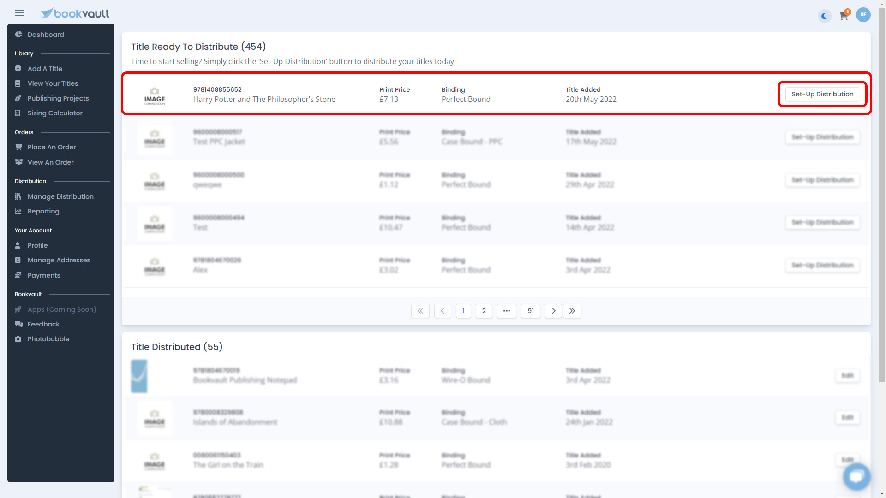Set-Up Distribution for Test PPC Jacket
This screenshot has width=886, height=498.
click(x=822, y=137)
